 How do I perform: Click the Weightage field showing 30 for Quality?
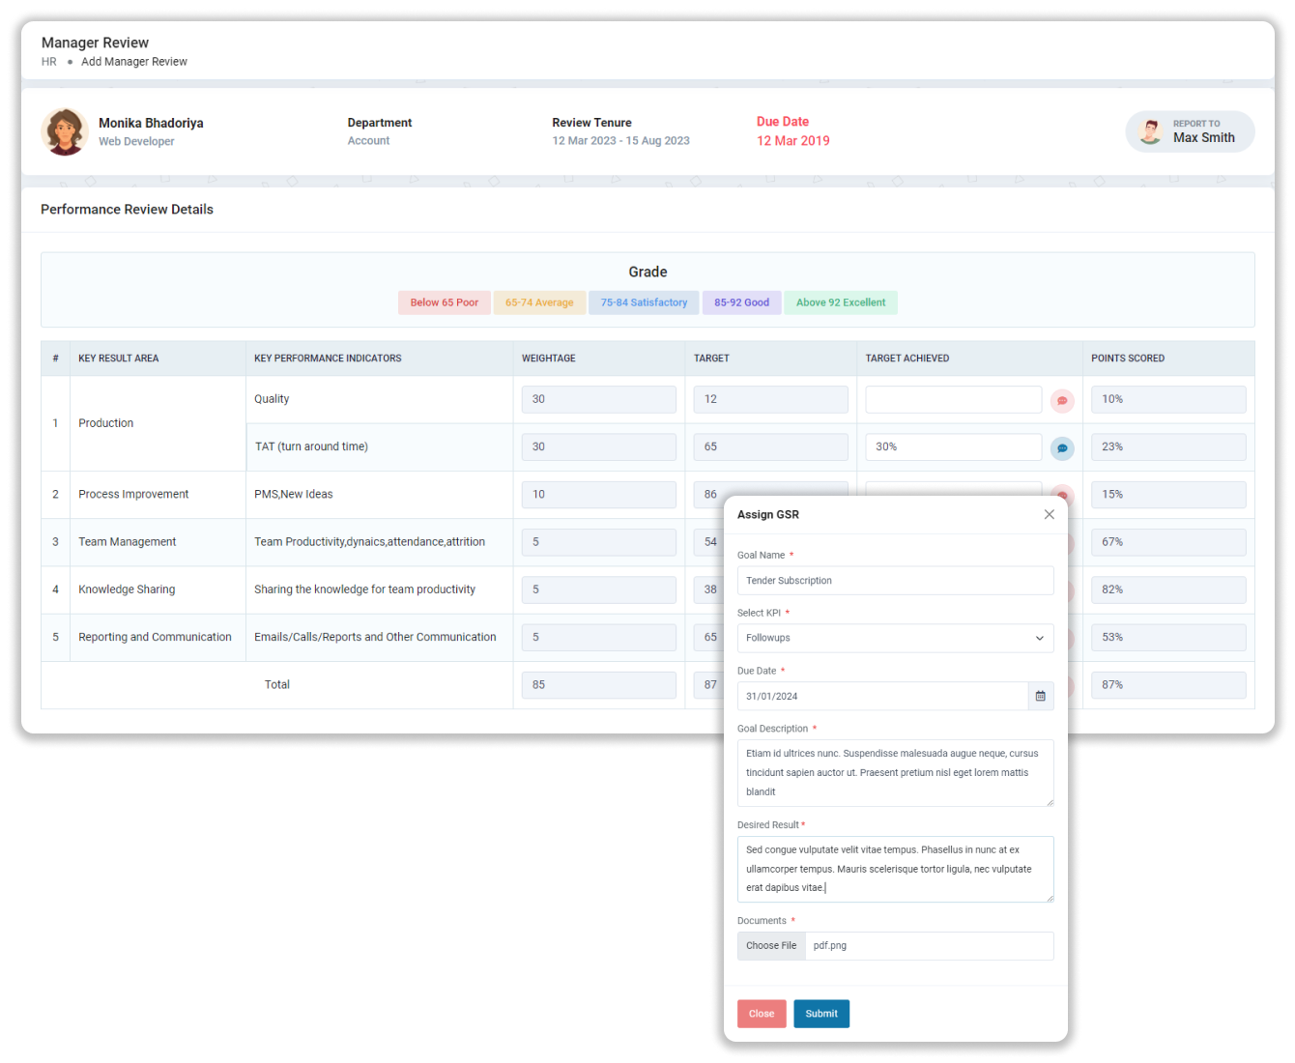tap(598, 399)
